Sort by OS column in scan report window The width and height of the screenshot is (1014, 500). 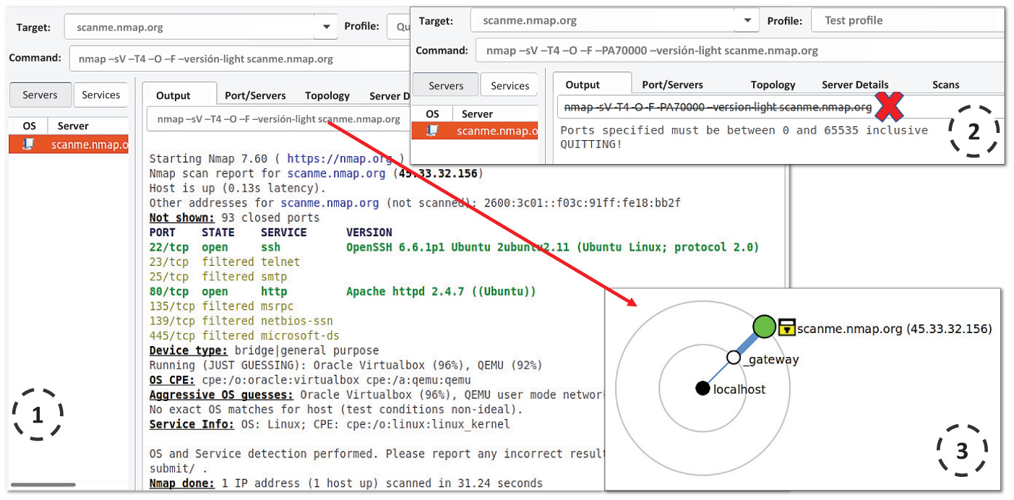[30, 126]
